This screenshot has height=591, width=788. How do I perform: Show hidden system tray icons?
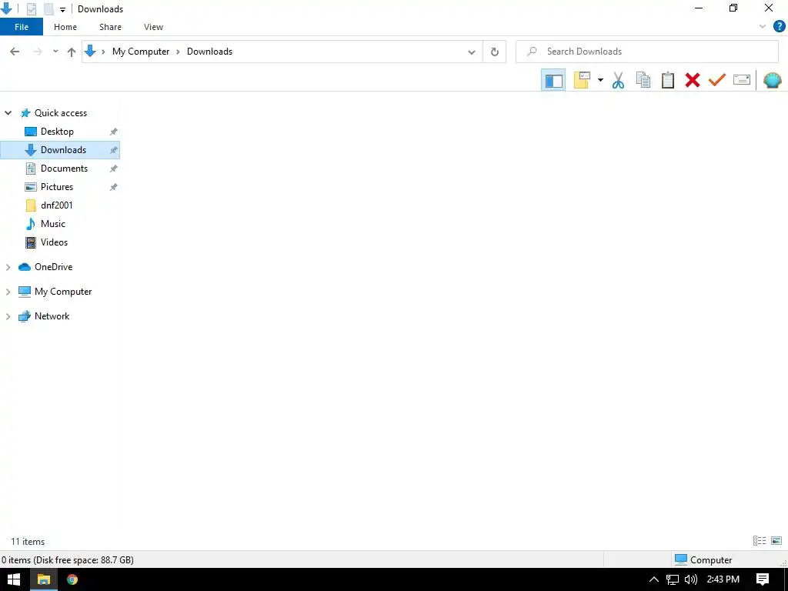tap(653, 579)
